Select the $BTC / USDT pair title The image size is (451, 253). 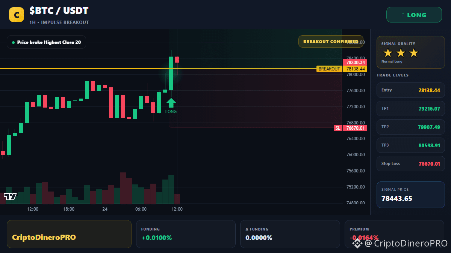(59, 11)
